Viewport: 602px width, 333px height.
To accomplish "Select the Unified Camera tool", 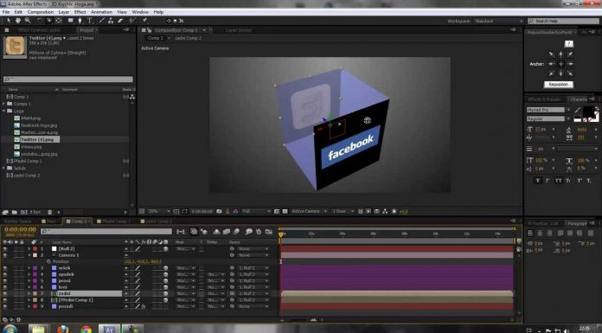I will (x=49, y=21).
